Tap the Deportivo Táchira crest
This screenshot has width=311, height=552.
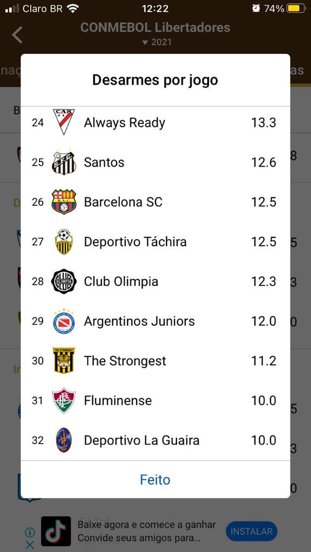(64, 241)
